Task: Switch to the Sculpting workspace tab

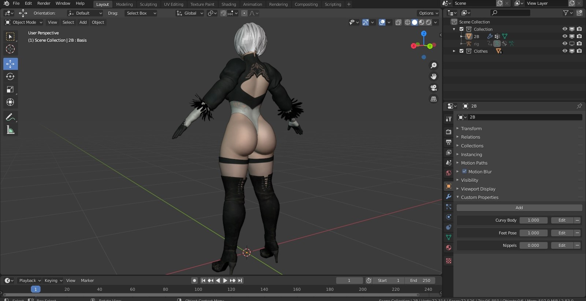Action: [148, 4]
